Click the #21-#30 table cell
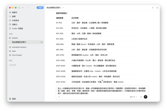Screen dimensions: 167x111 click(60, 34)
